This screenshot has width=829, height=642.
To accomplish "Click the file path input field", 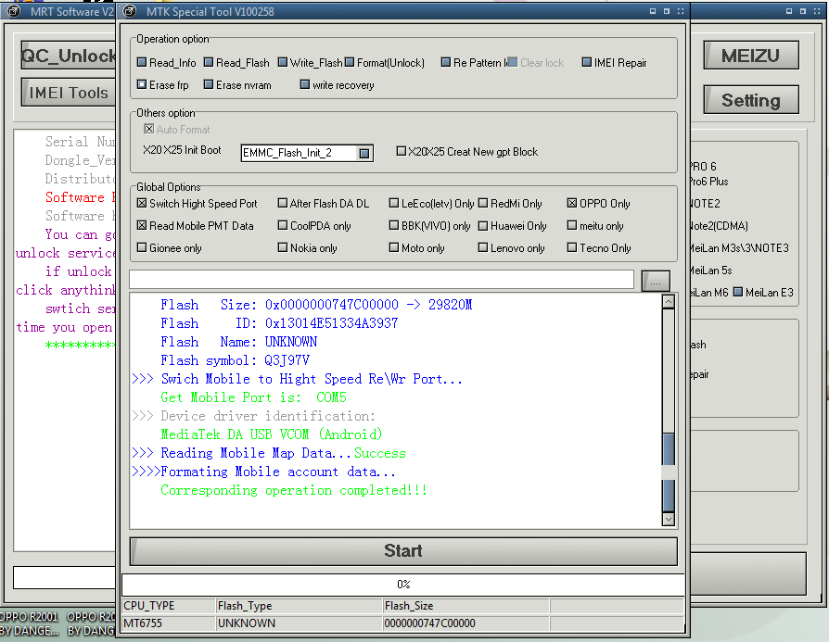I will click(381, 280).
